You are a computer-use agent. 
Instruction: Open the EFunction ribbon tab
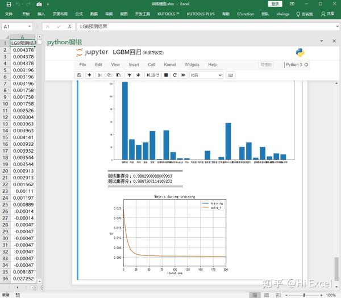pos(246,14)
